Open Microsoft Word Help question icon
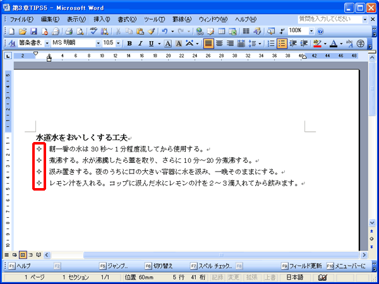 pyautogui.click(x=320, y=32)
